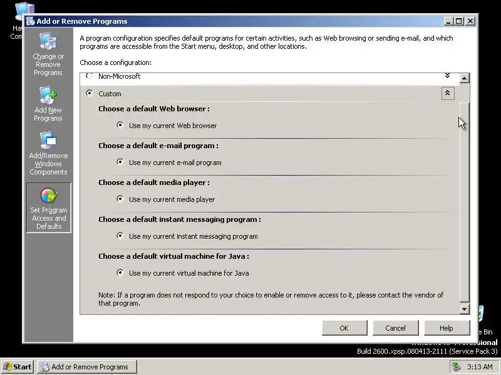Click the 'Choose a default media player' heading
Screen dimensions: 501x375
(154, 182)
